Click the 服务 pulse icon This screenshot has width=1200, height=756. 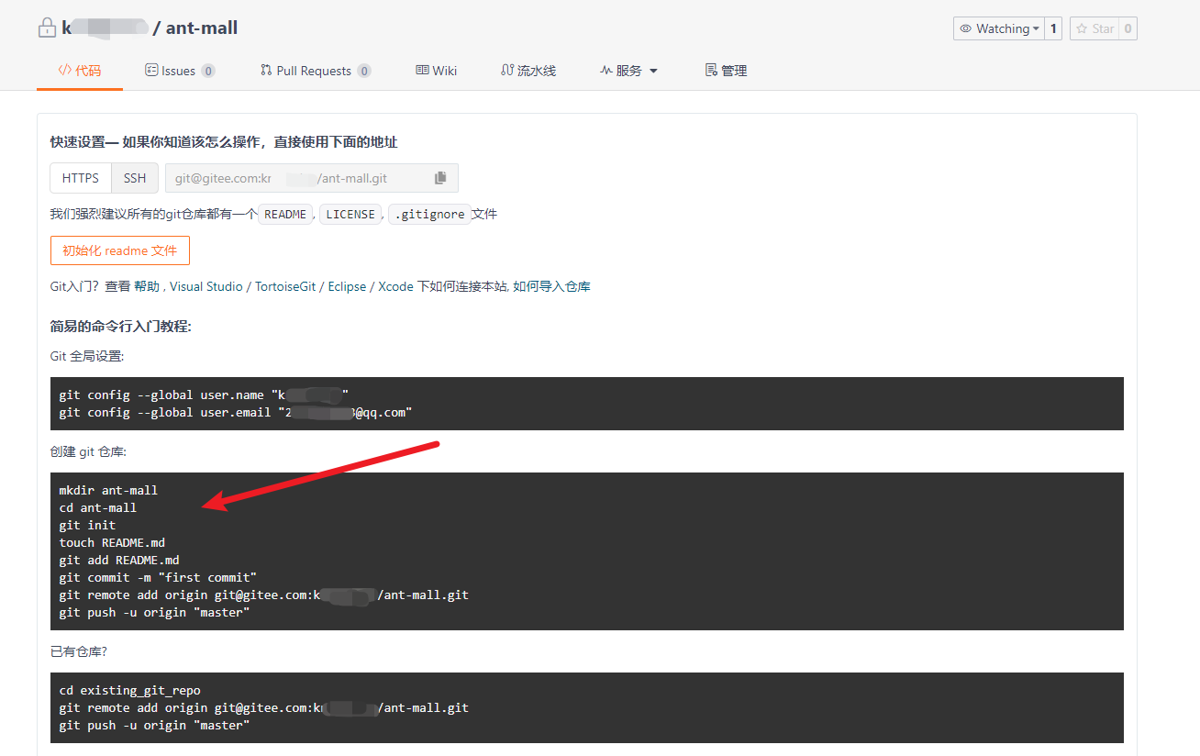point(606,70)
